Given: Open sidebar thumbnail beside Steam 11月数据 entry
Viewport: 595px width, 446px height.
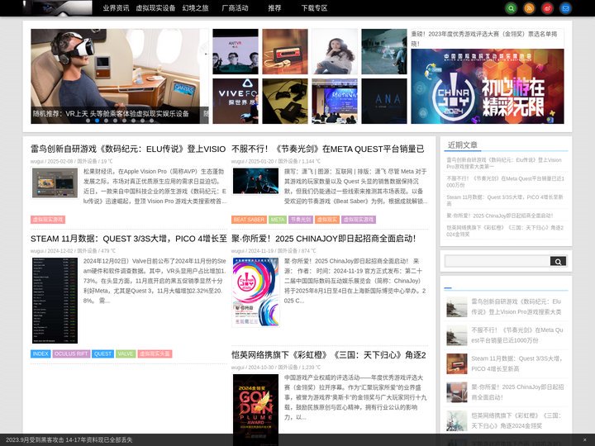Looking at the screenshot, I should (457, 363).
